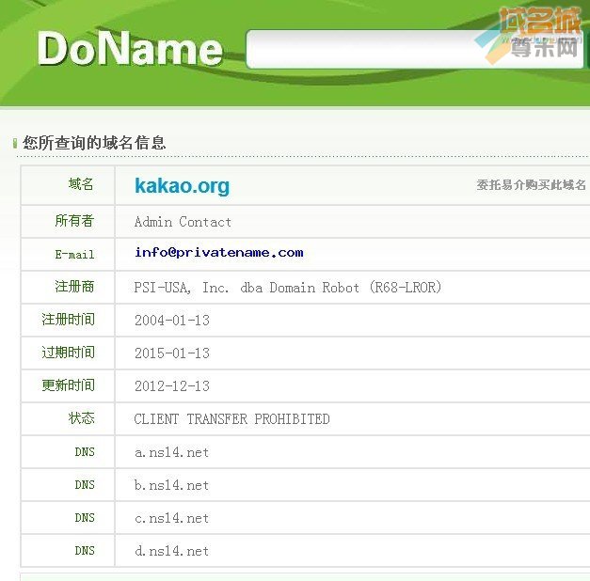This screenshot has width=590, height=581.
Task: Click 委托易介购买此域名 link
Action: pos(531,185)
